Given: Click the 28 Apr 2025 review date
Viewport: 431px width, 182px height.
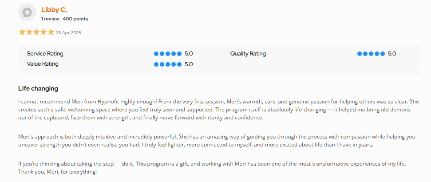Looking at the screenshot, I should pyautogui.click(x=68, y=33).
